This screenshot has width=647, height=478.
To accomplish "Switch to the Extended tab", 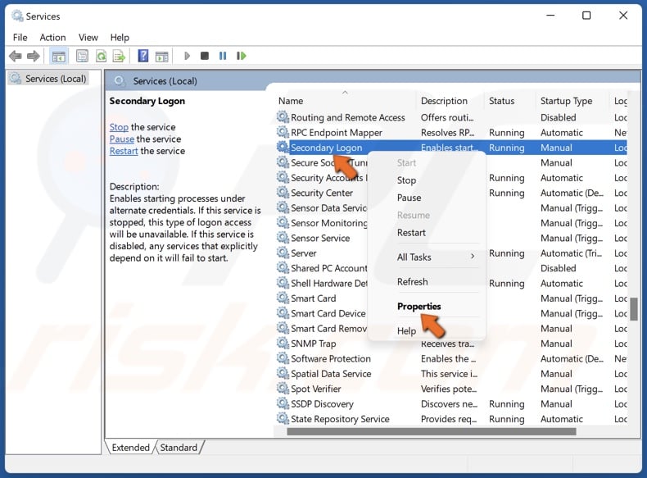I will (x=130, y=448).
